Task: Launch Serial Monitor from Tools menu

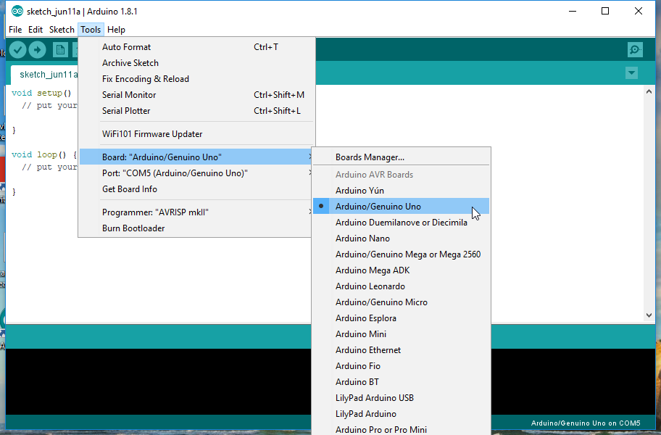Action: point(196,95)
